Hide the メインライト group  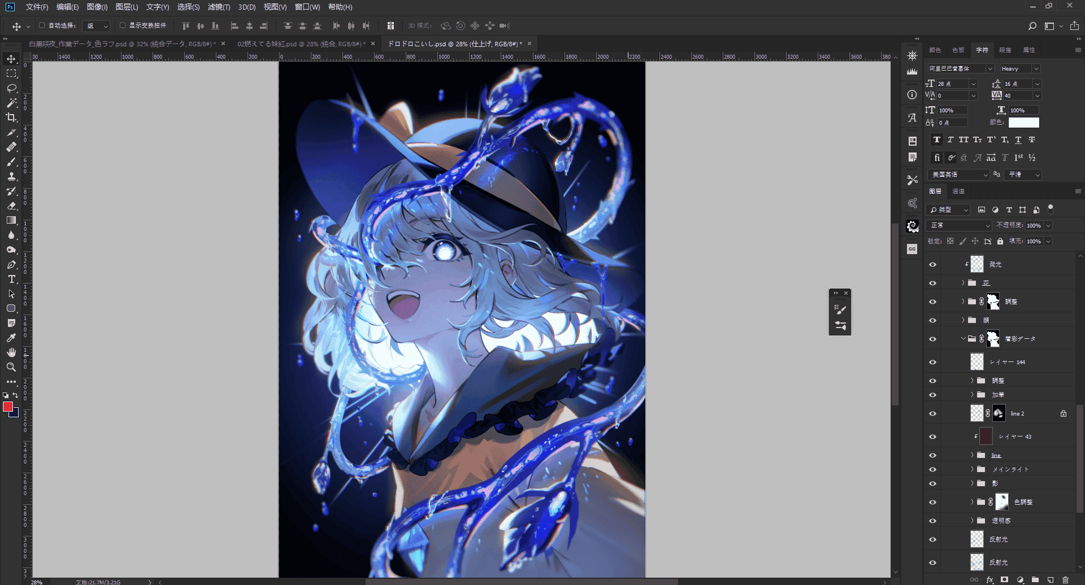tap(932, 469)
